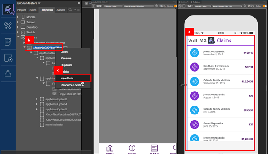Open the marketplace shopping bag icon
The image size is (268, 154).
pyautogui.click(x=8, y=73)
